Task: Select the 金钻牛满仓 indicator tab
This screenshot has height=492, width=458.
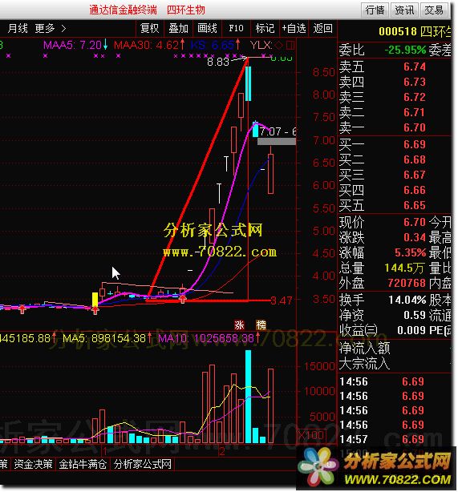Action: click(x=83, y=464)
